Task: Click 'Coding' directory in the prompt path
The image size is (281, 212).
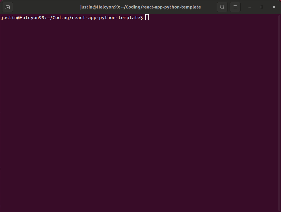Action: pos(61,18)
